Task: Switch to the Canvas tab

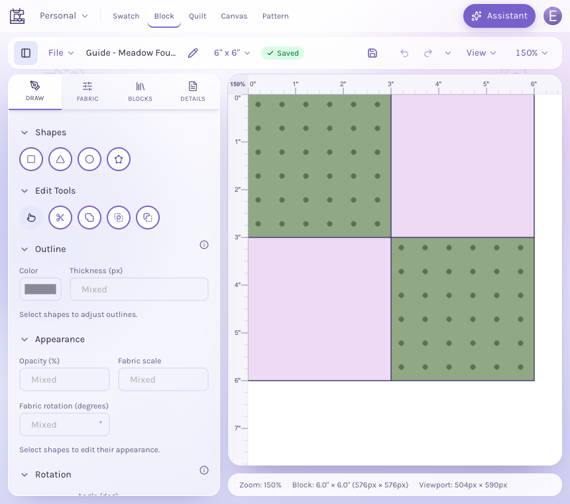Action: tap(234, 16)
